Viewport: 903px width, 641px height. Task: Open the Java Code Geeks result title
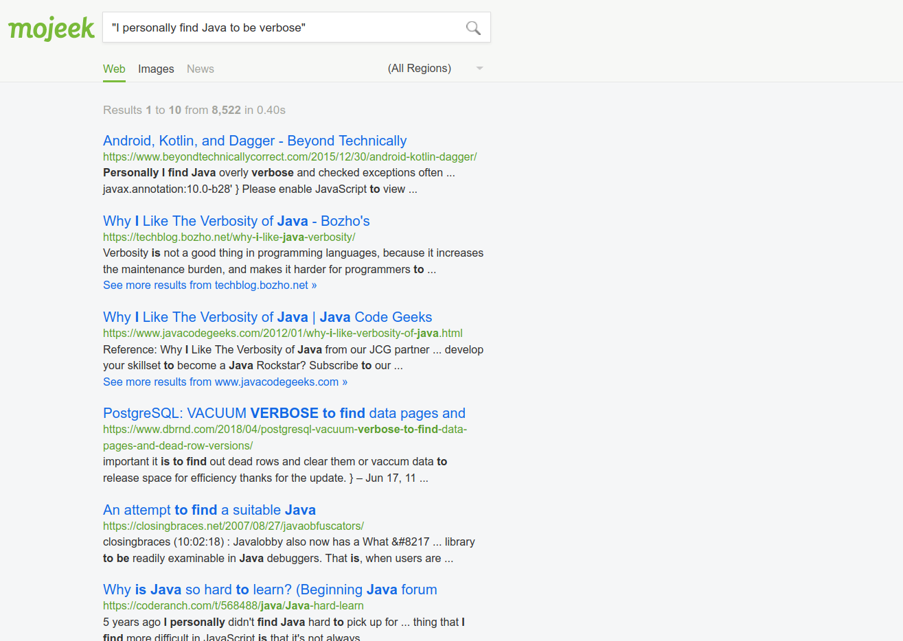(268, 317)
